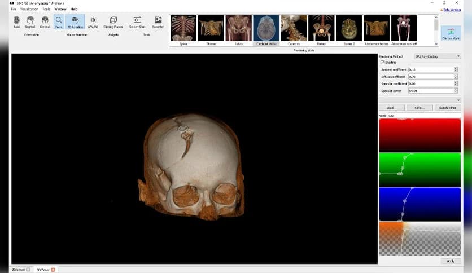Apply the Pelvis rendering style

[x=239, y=30]
